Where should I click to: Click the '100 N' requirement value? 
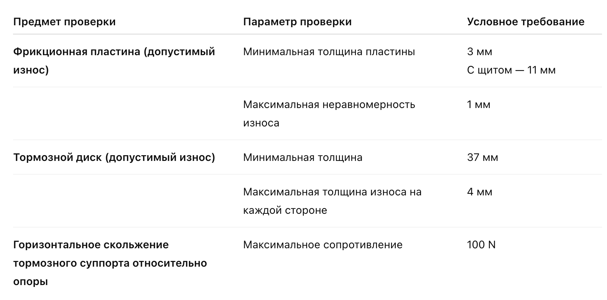tap(481, 245)
